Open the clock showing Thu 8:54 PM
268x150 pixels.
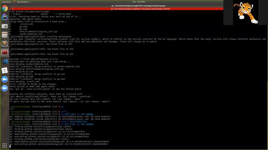(x=139, y=2)
